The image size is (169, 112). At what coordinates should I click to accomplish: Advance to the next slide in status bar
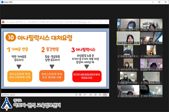[x=85, y=95]
